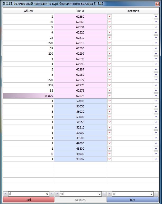Viewport: 162px width, 204px height.
Task: Click red sell arrow at price 52565
Action: pos(109,122)
